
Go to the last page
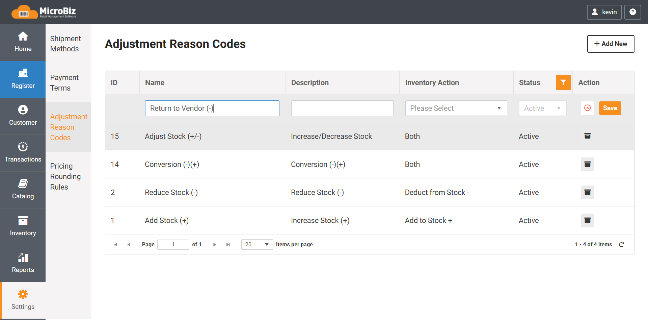click(228, 244)
